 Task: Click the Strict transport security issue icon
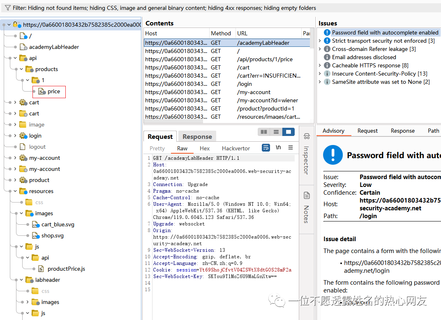[x=327, y=41]
